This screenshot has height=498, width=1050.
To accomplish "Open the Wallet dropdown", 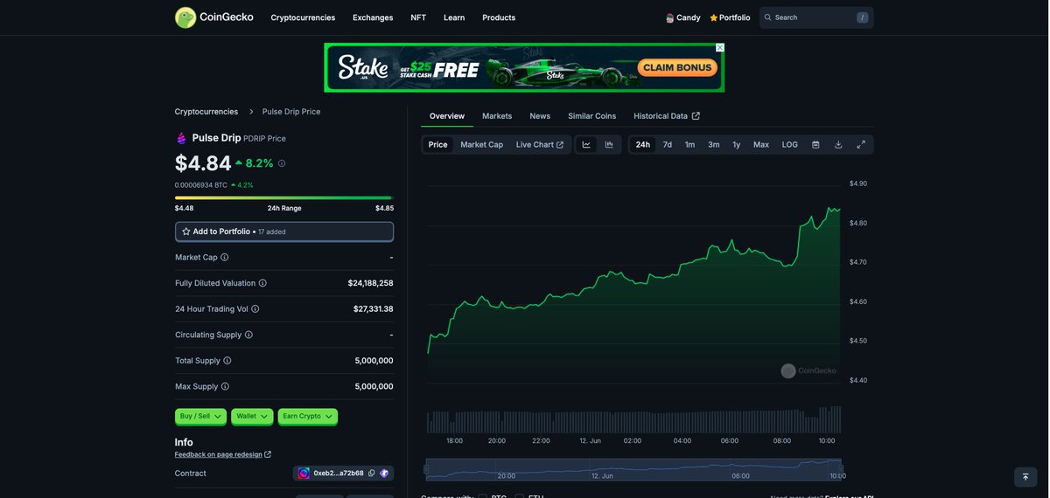I will [252, 417].
